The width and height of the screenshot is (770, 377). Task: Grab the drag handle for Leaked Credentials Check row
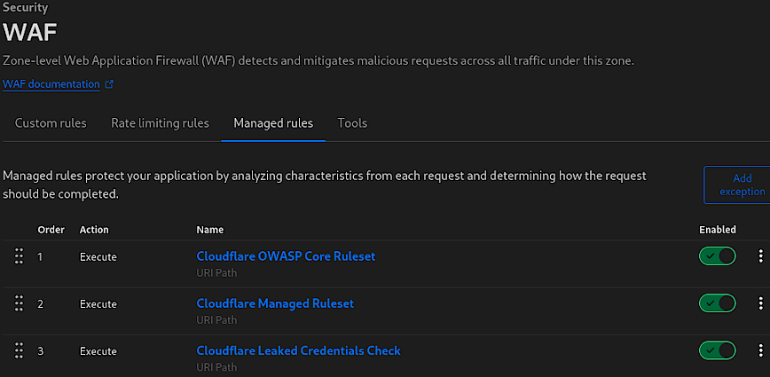tap(20, 351)
